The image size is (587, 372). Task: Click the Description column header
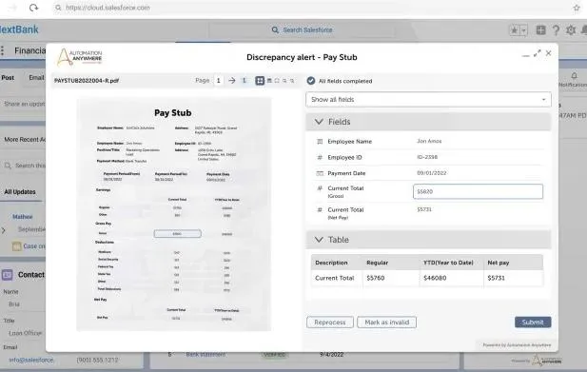point(331,263)
